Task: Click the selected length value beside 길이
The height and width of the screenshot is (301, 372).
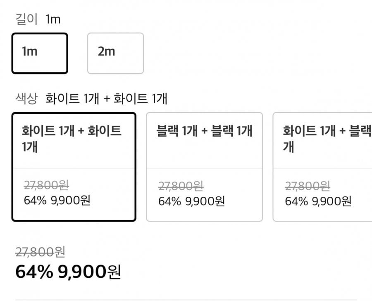Action: pyautogui.click(x=53, y=19)
